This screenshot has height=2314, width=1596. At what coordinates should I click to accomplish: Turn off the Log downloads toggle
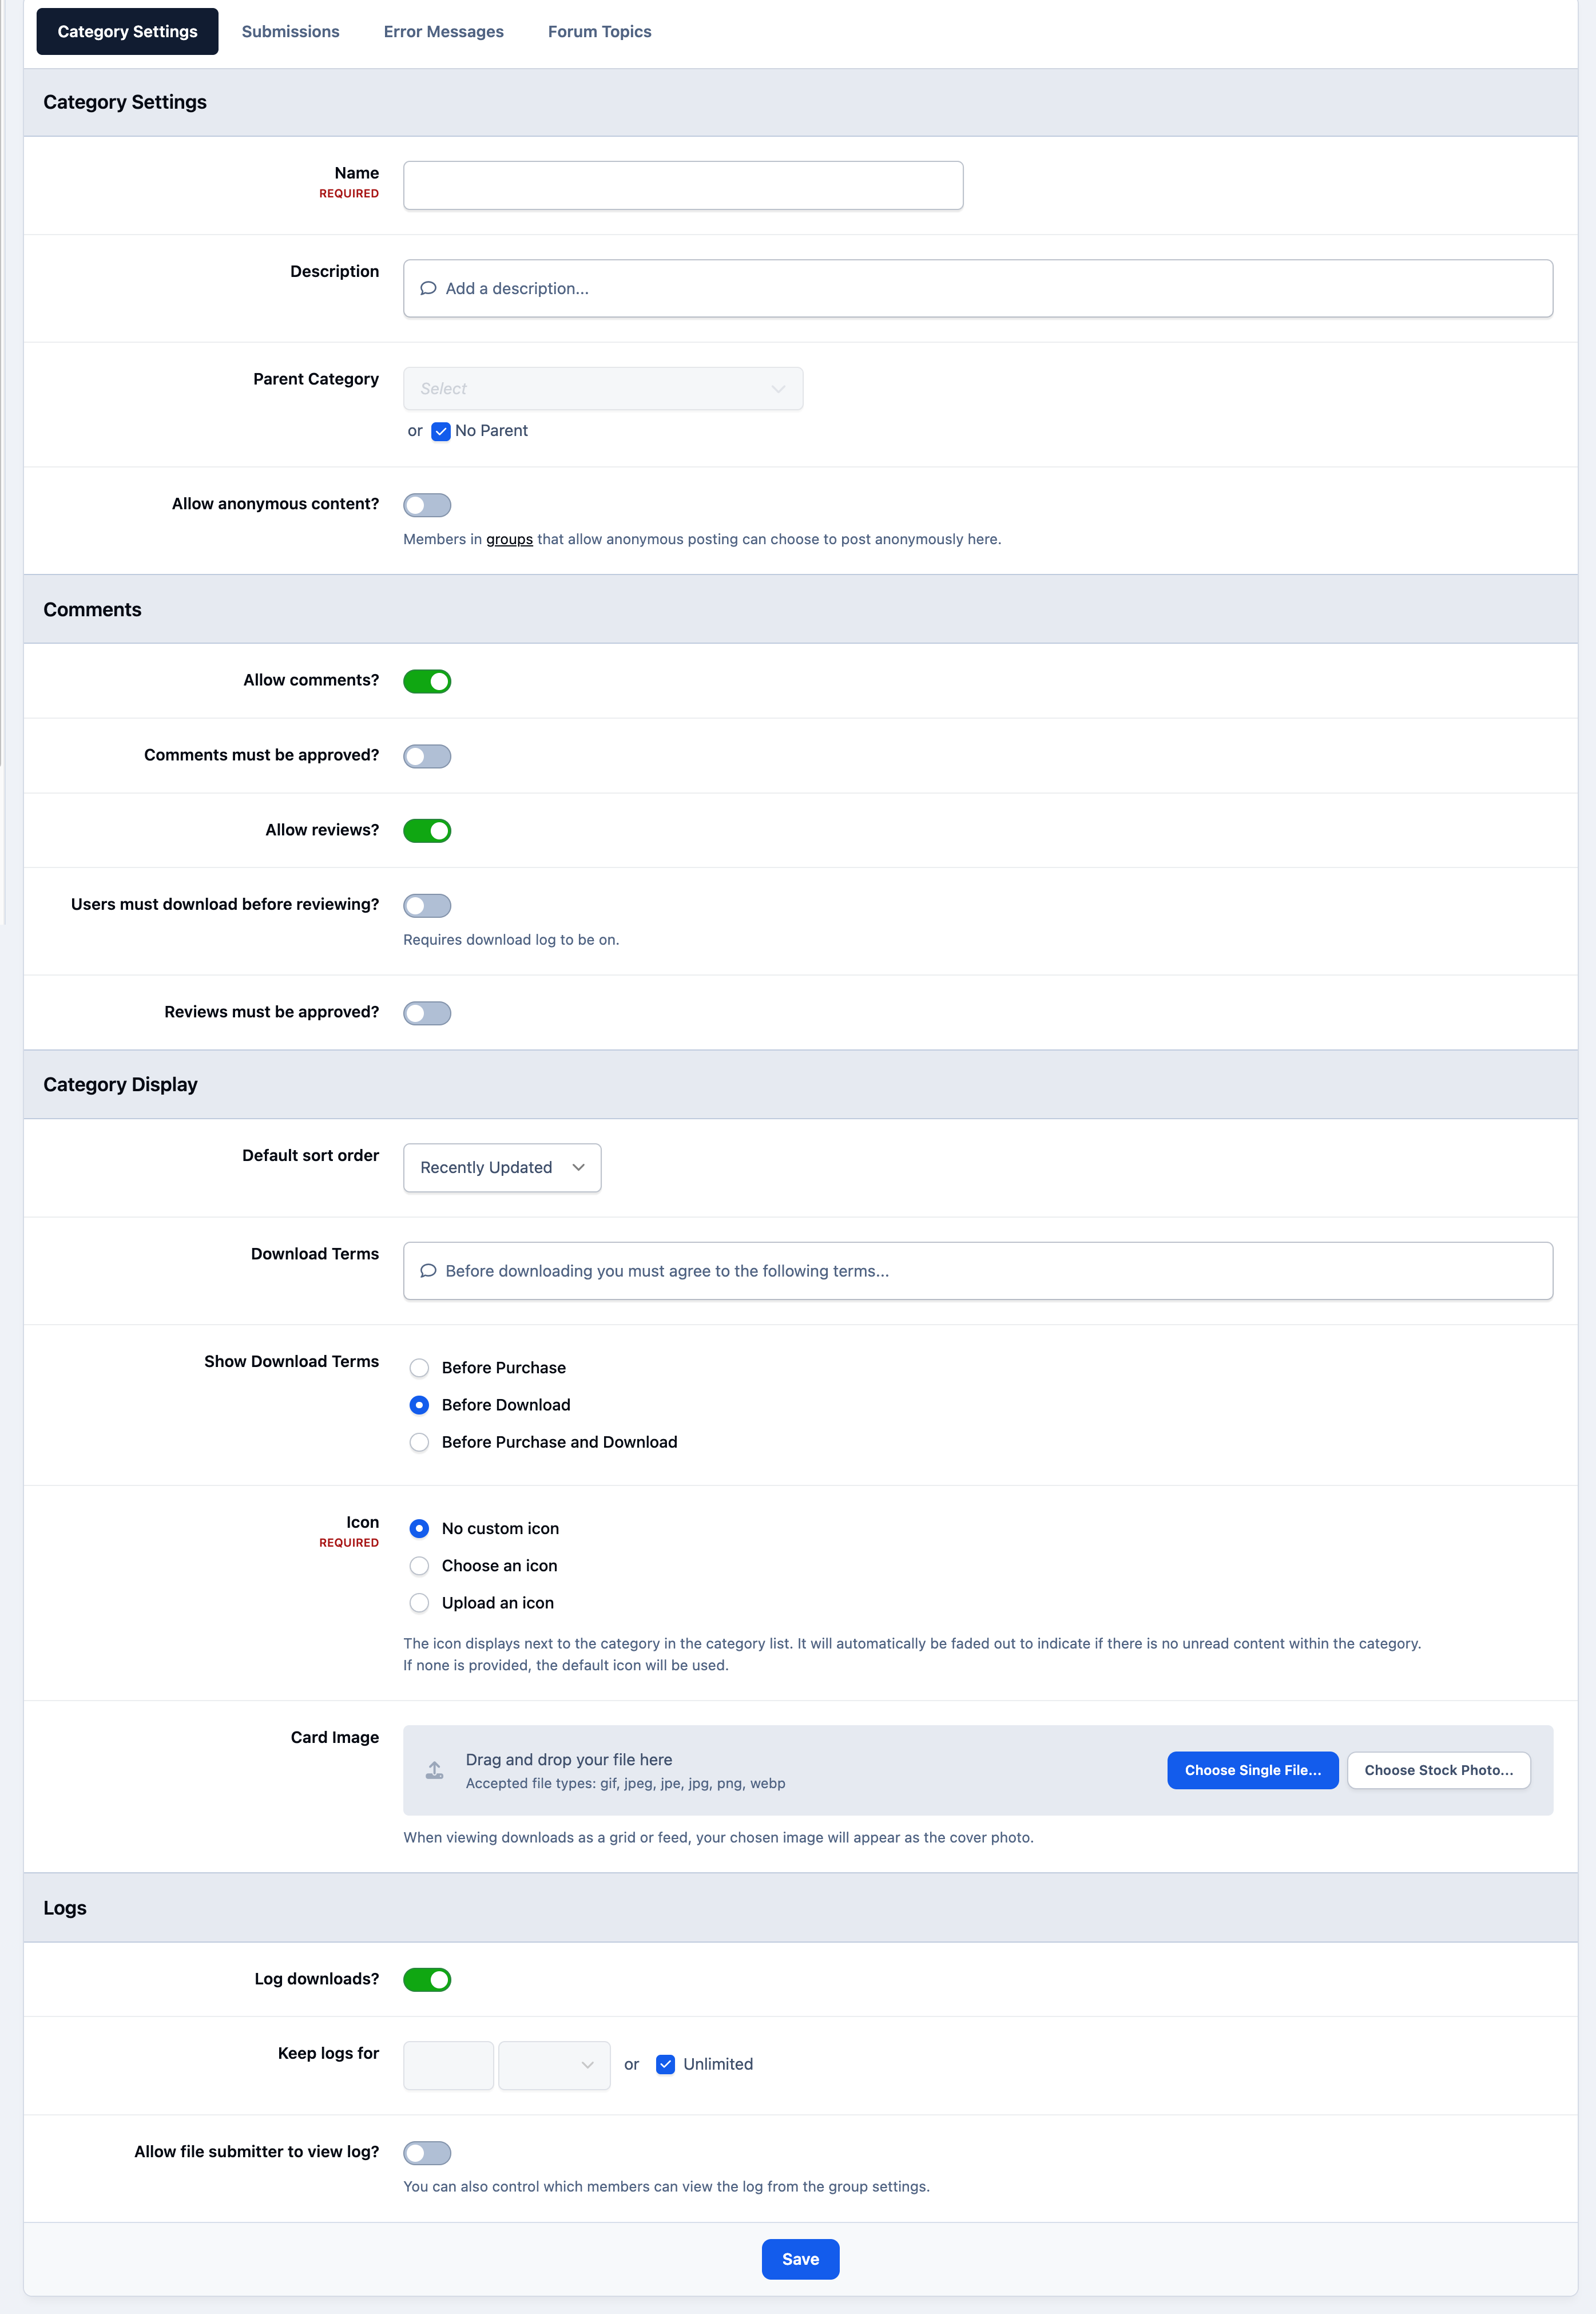[427, 1979]
